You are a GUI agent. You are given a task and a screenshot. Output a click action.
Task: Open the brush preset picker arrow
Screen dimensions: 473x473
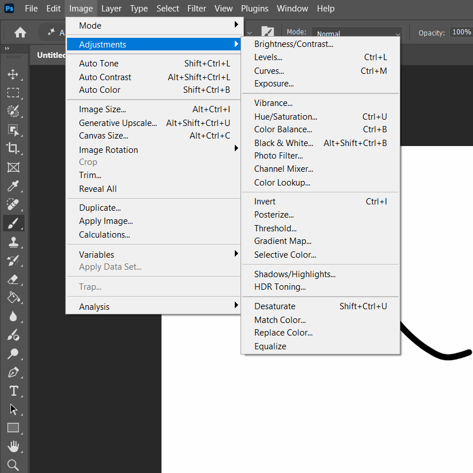point(250,33)
